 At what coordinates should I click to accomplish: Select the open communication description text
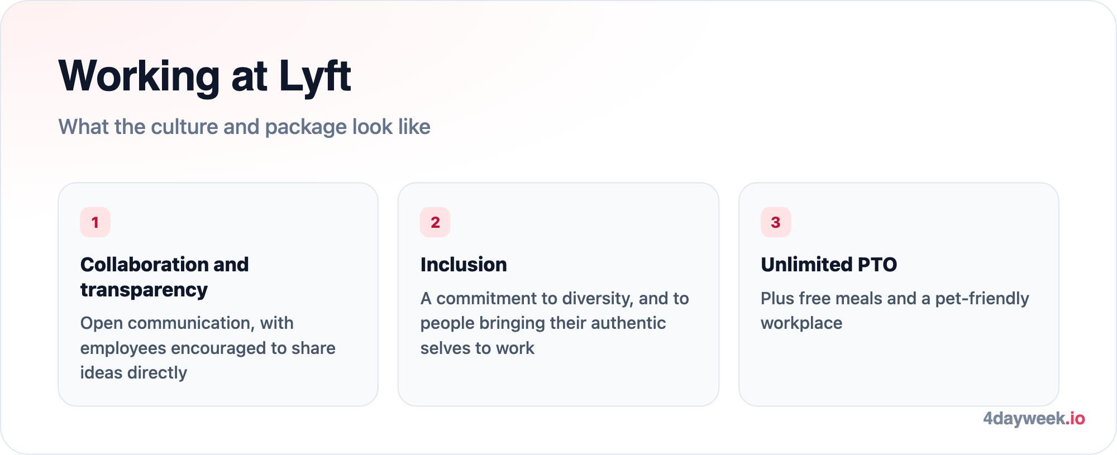coord(208,348)
